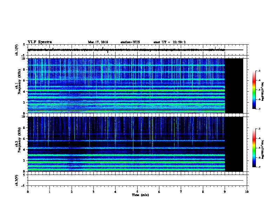Click the ch.2 spectrogram color scale bar

tap(254, 148)
